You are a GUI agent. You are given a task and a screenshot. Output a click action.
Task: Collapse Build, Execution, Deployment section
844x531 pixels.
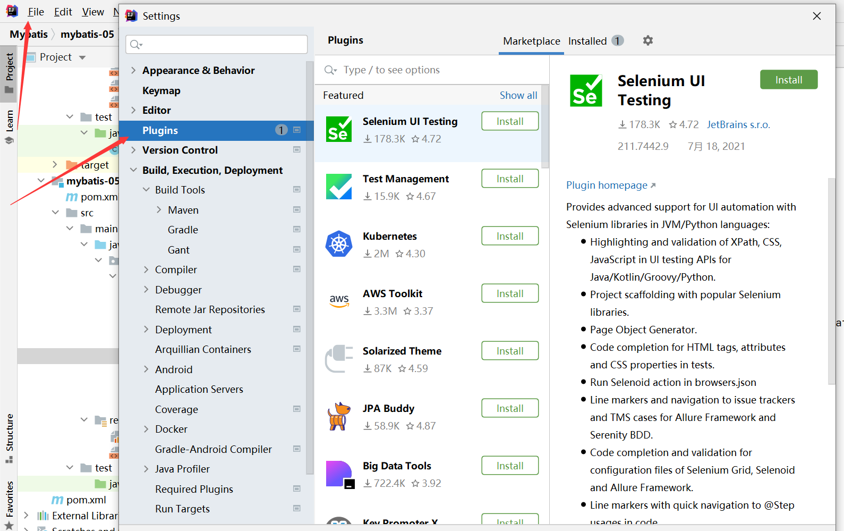click(133, 170)
